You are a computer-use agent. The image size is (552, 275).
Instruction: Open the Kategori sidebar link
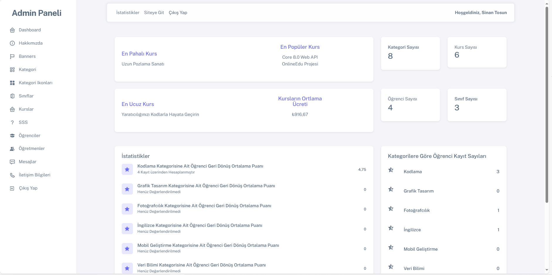27,70
